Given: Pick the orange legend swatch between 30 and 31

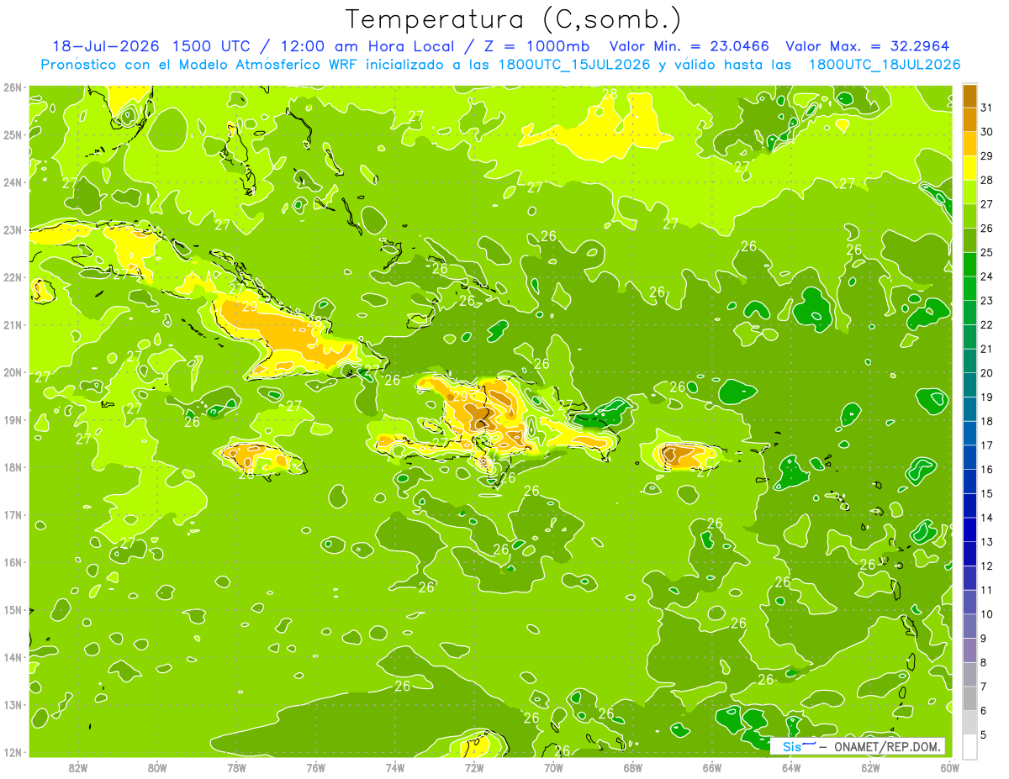Looking at the screenshot, I should (969, 119).
